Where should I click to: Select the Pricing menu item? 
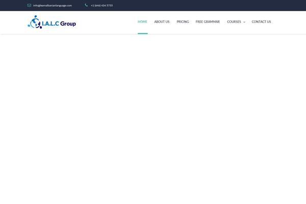(x=183, y=21)
